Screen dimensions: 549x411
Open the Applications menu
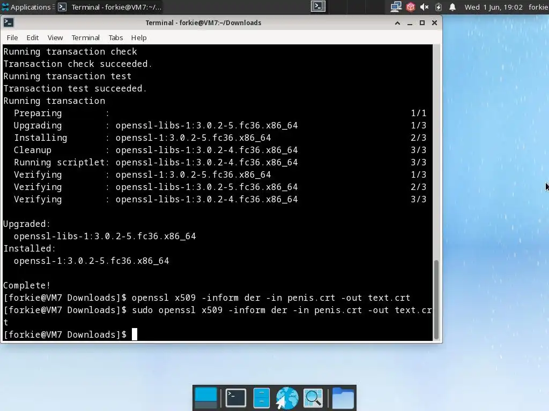[x=27, y=7]
